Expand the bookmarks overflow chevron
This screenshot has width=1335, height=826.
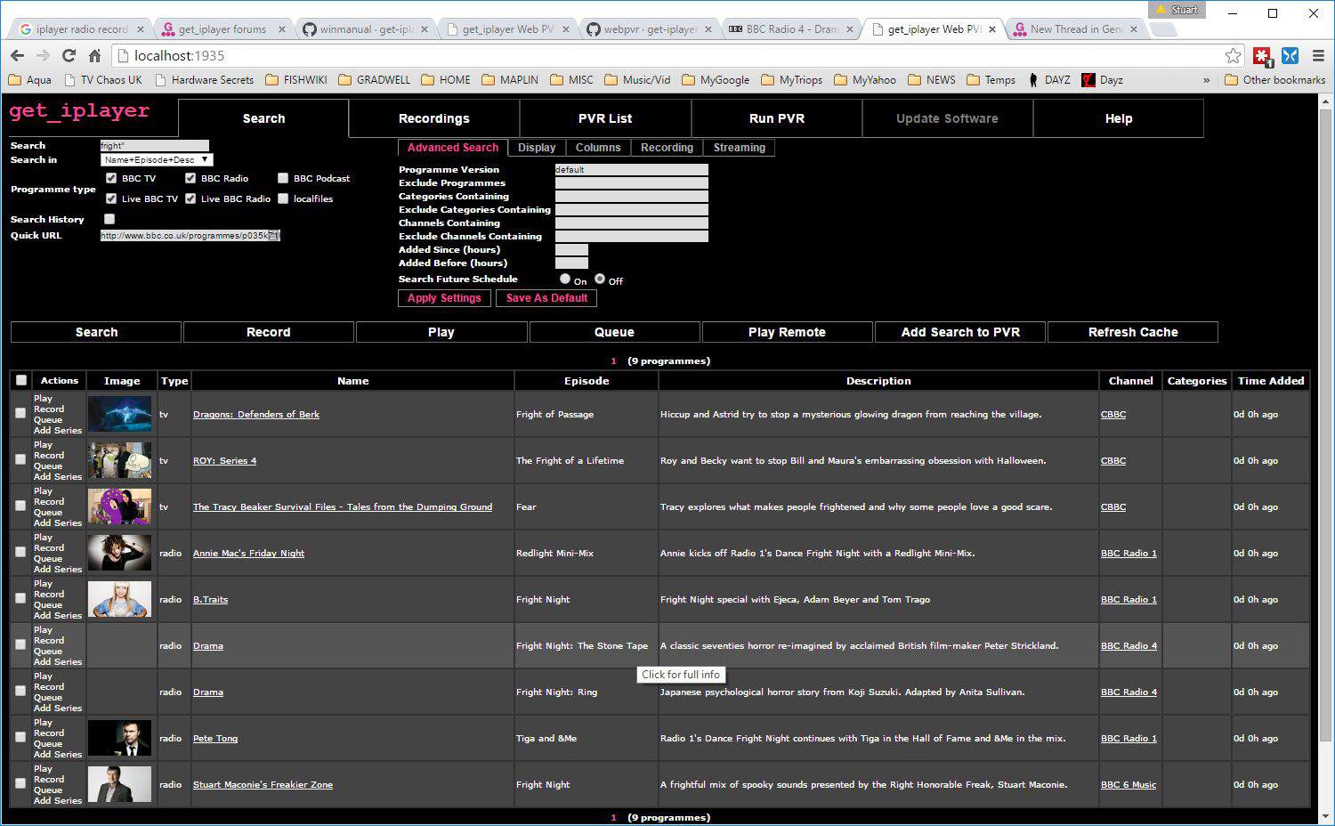(1207, 80)
